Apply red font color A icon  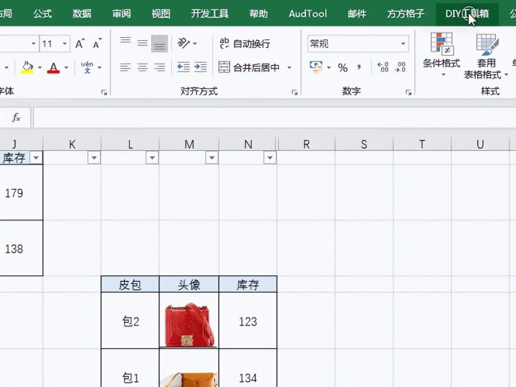(53, 68)
